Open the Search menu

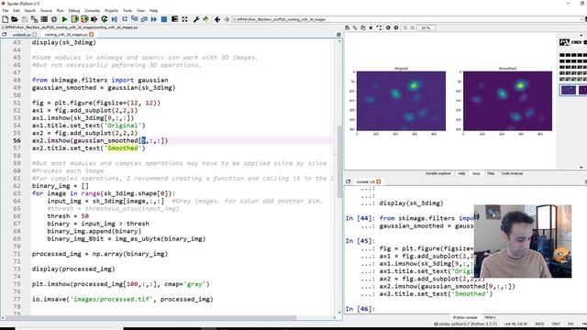click(30, 10)
